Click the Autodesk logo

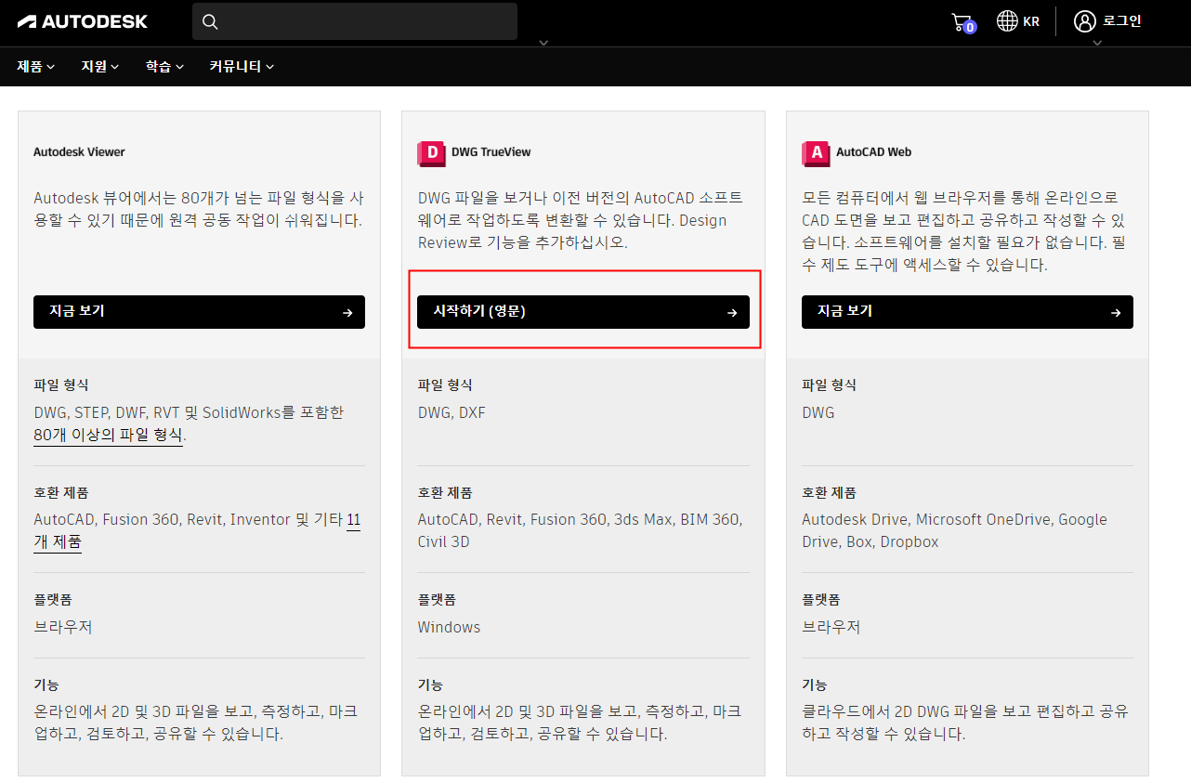click(x=83, y=21)
